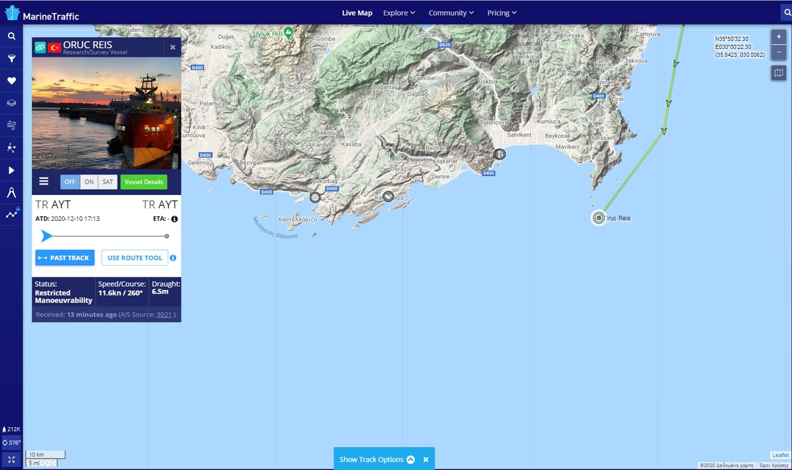Open the wind weather overlay icon
Image resolution: width=792 pixels, height=470 pixels.
point(11,125)
